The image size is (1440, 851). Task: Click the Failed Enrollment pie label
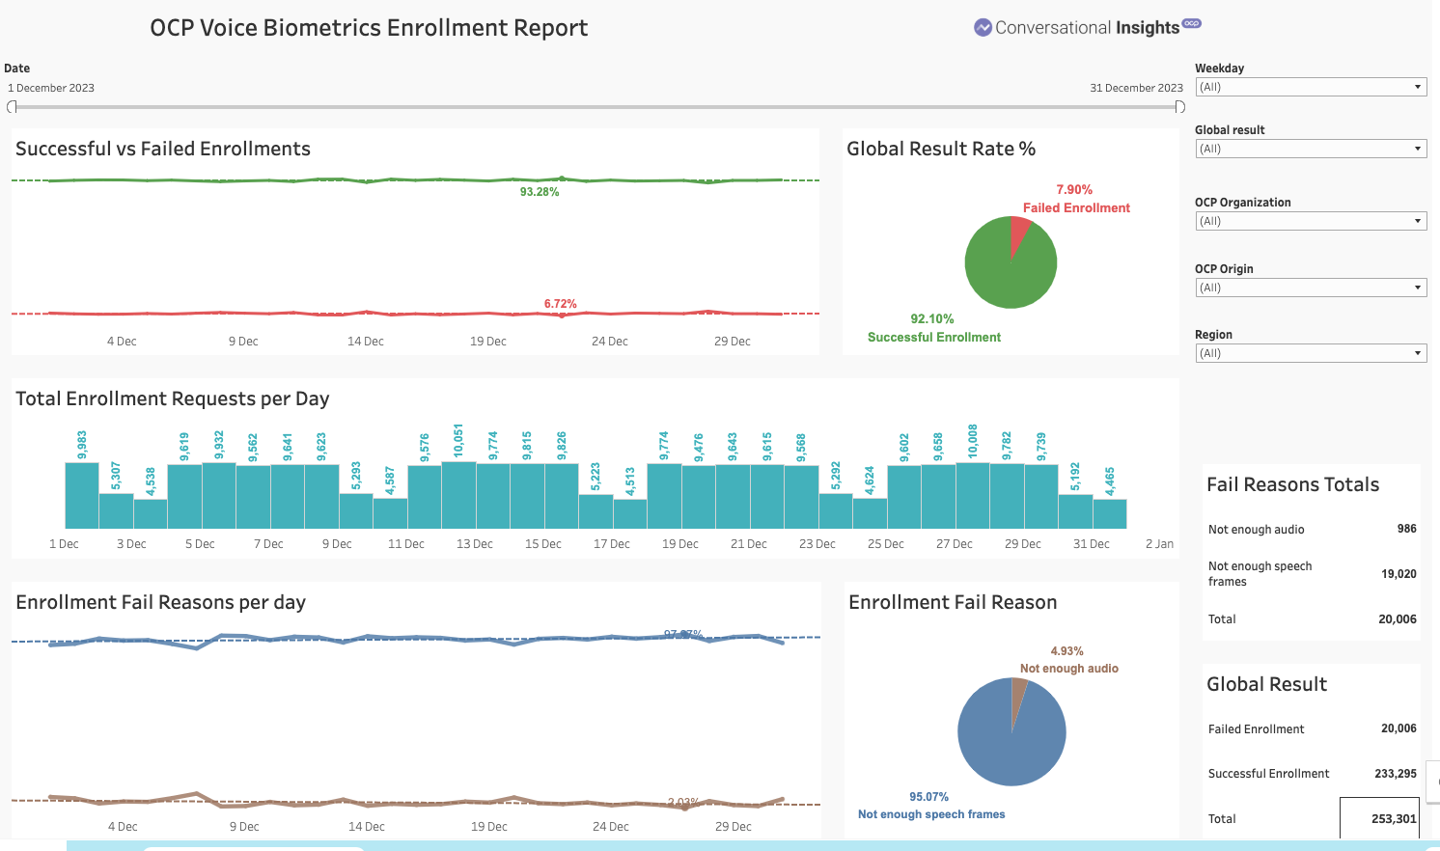[1076, 207]
